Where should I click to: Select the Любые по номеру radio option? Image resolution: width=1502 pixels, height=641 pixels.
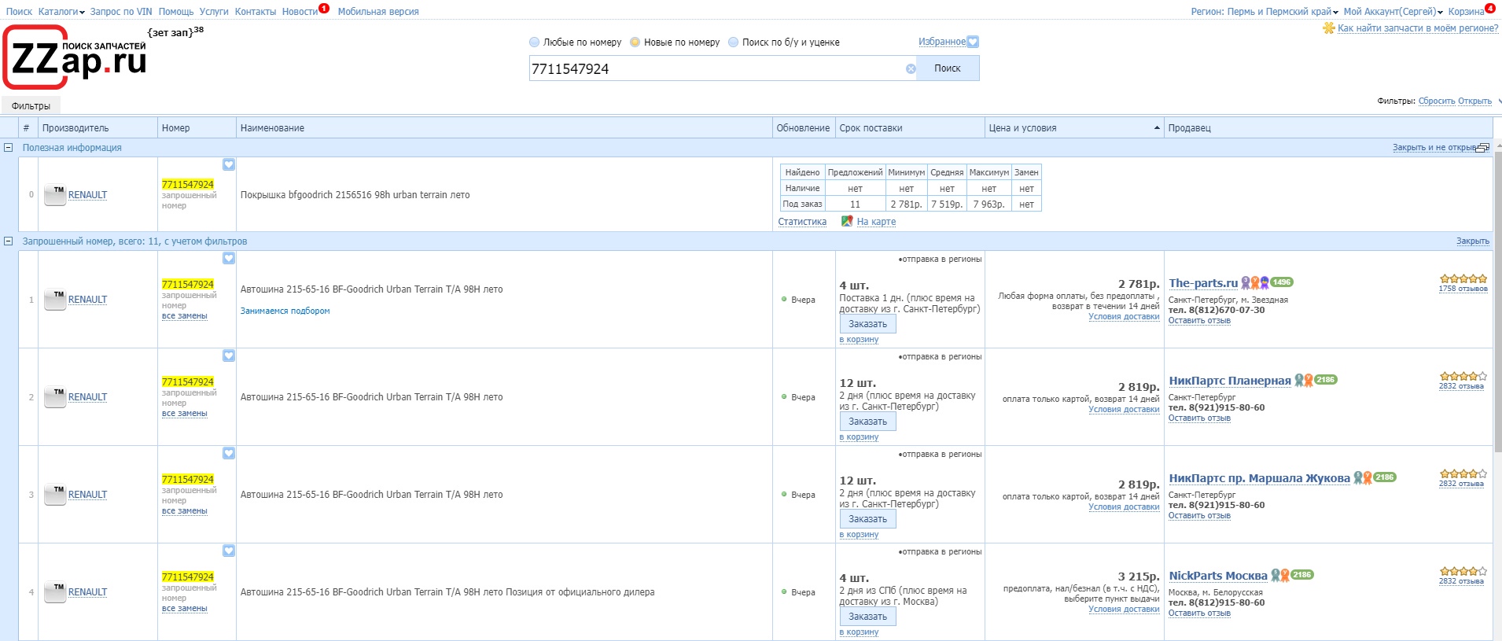(535, 42)
